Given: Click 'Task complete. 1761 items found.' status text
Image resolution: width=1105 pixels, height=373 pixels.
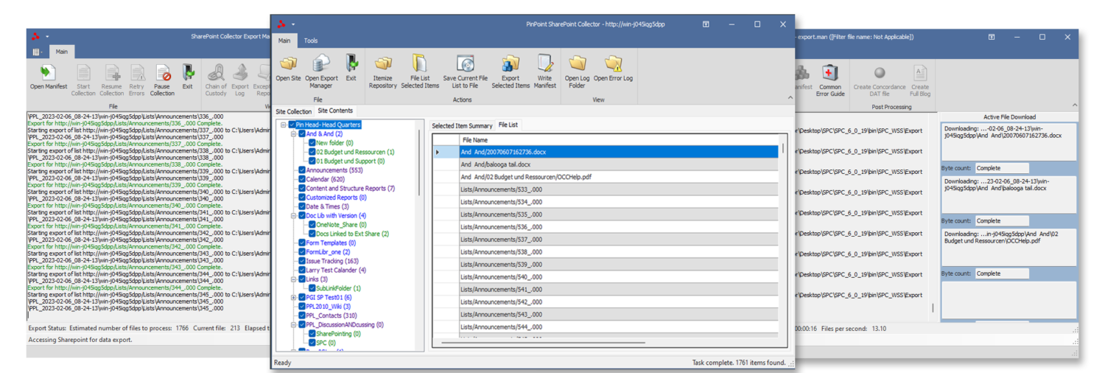Looking at the screenshot, I should pos(739,363).
